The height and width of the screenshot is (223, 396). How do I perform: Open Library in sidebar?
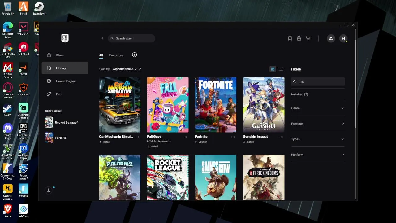[65, 68]
